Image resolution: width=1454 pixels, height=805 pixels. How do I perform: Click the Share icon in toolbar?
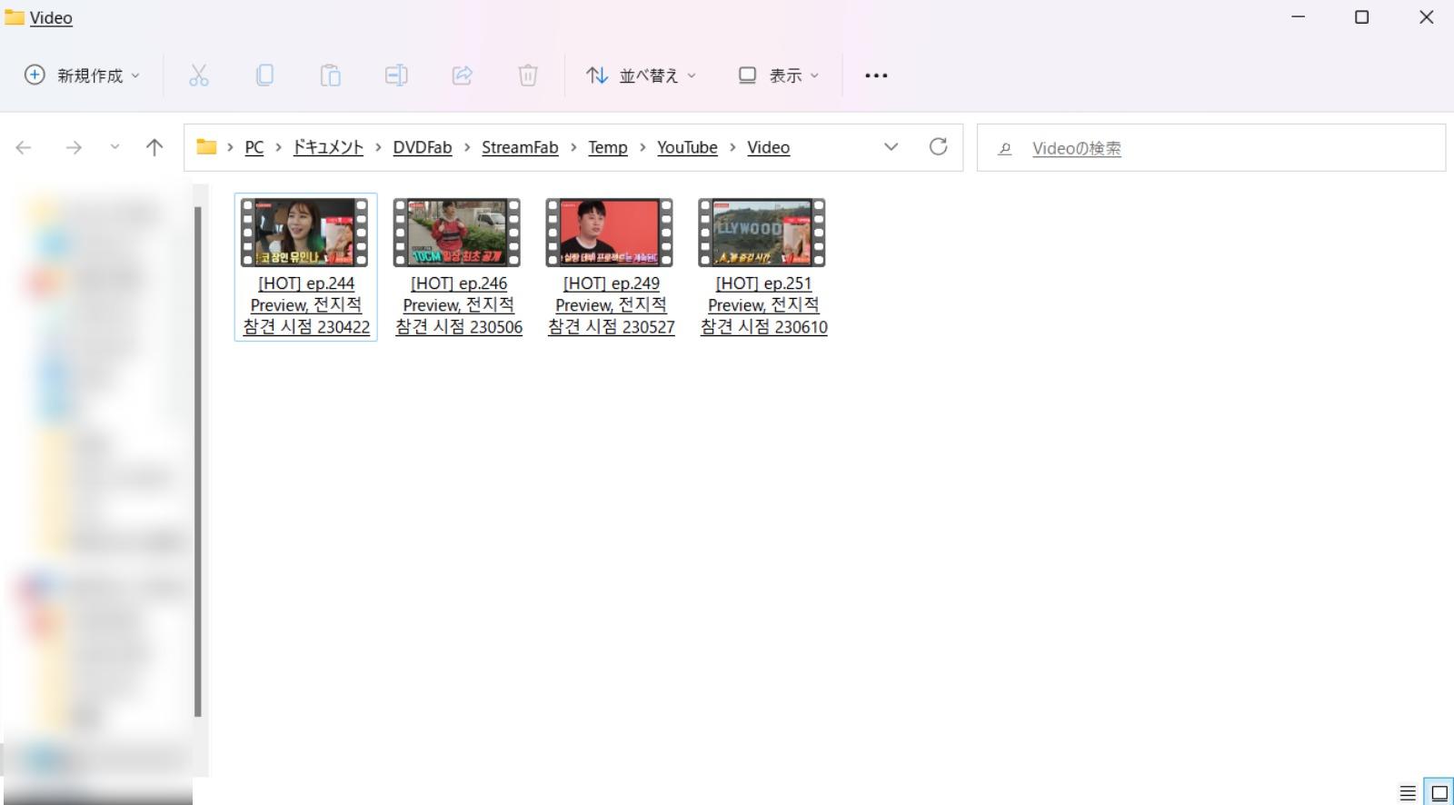[x=463, y=75]
